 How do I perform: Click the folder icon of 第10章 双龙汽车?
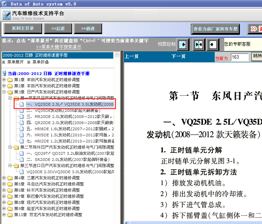pyautogui.click(x=10, y=215)
